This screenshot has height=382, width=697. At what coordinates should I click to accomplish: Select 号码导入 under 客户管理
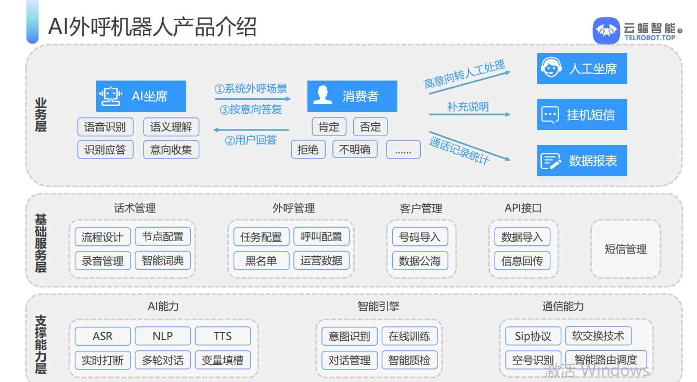click(420, 237)
